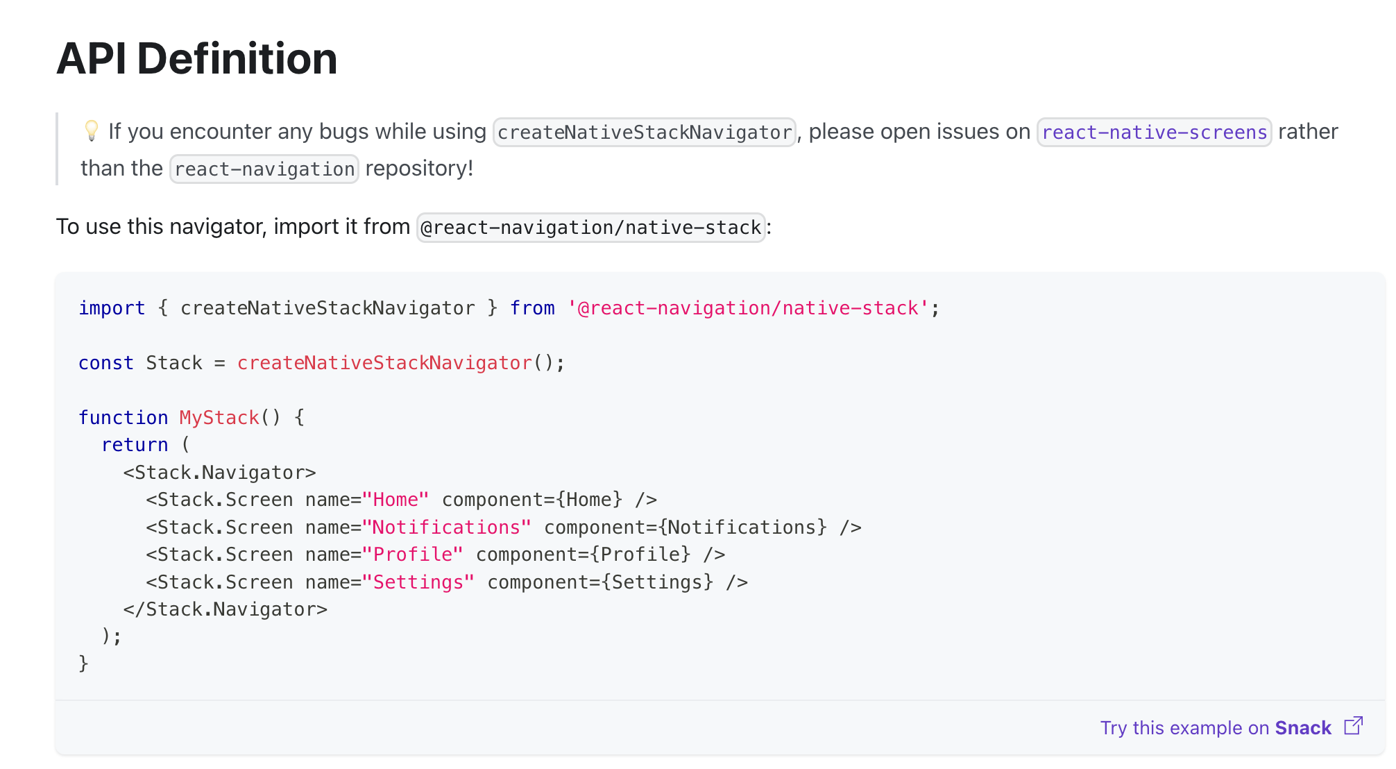1396x769 pixels.
Task: Click the react-navigation inline code badge
Action: 264,169
